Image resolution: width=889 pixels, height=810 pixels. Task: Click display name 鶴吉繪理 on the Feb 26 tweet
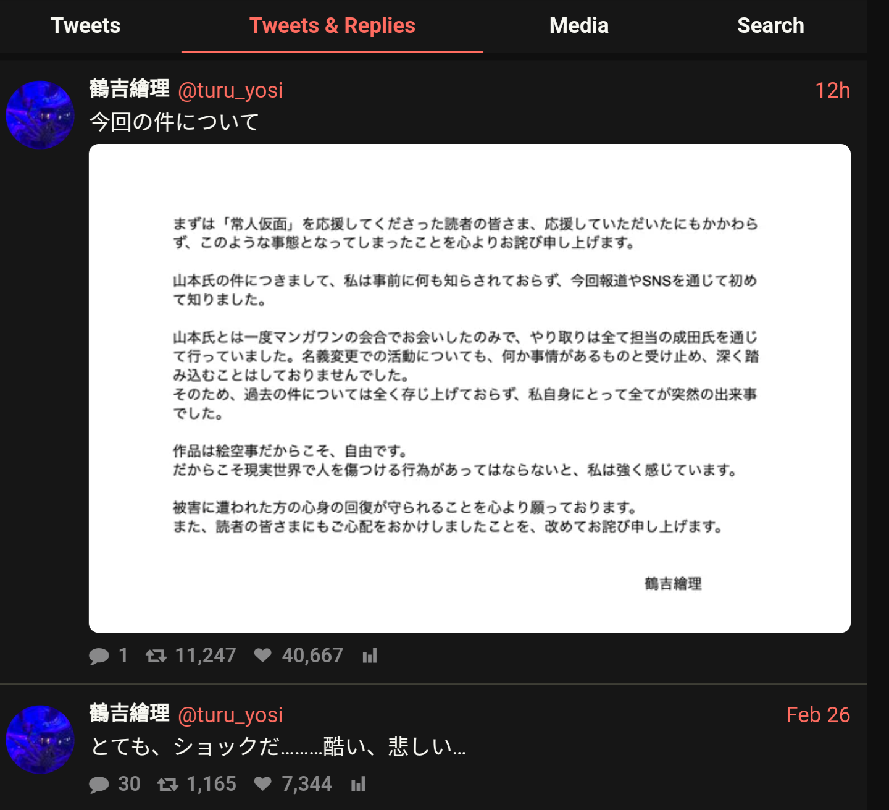click(x=130, y=714)
